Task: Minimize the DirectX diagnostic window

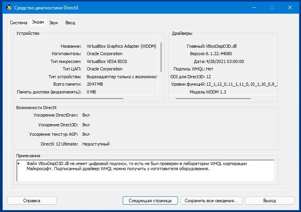Action: 254,8
